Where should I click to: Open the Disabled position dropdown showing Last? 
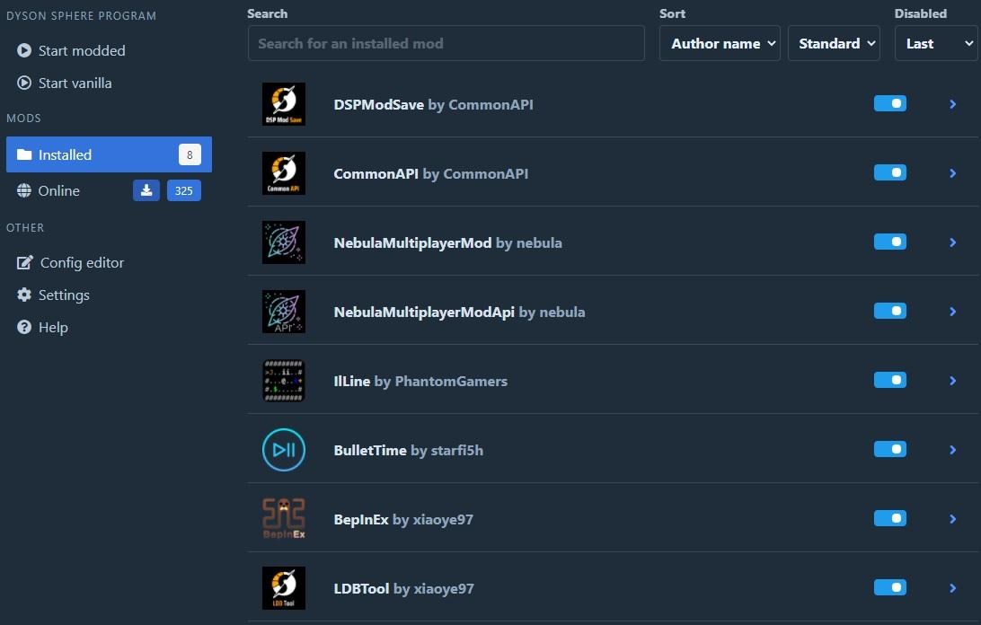click(x=936, y=42)
